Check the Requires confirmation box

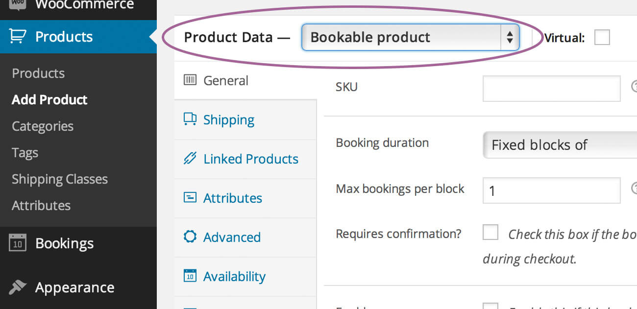490,232
